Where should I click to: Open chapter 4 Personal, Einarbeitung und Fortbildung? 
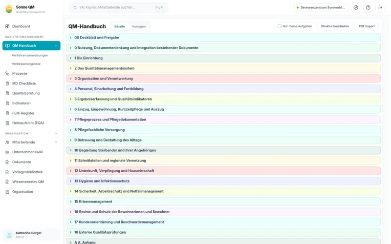coord(223,89)
